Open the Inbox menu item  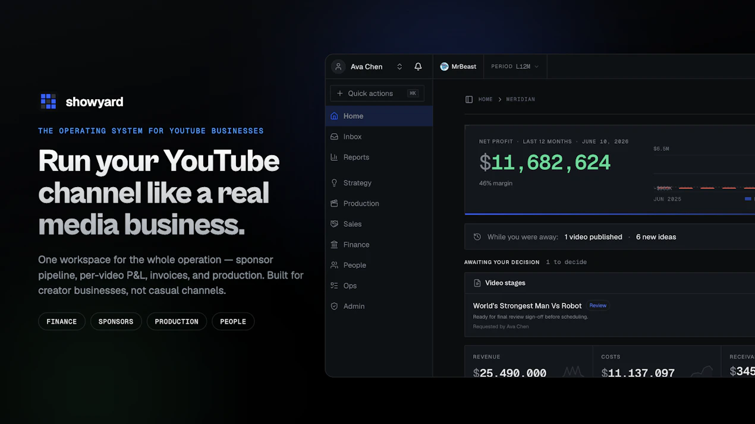pyautogui.click(x=379, y=137)
